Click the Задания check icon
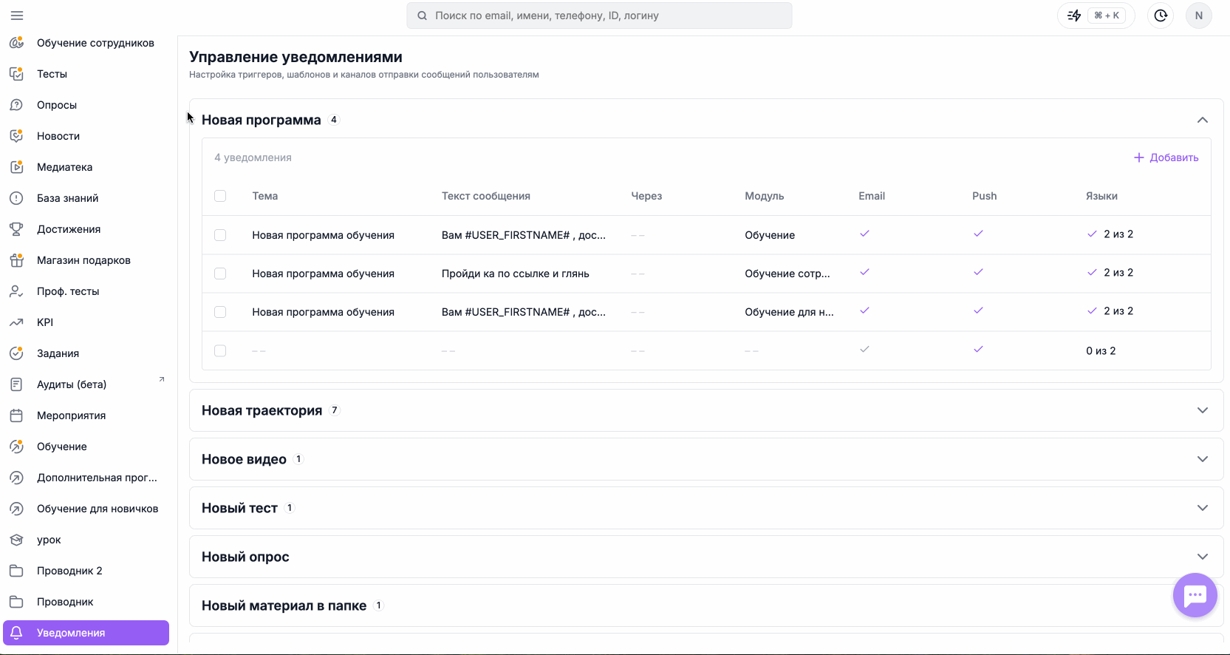 tap(16, 353)
